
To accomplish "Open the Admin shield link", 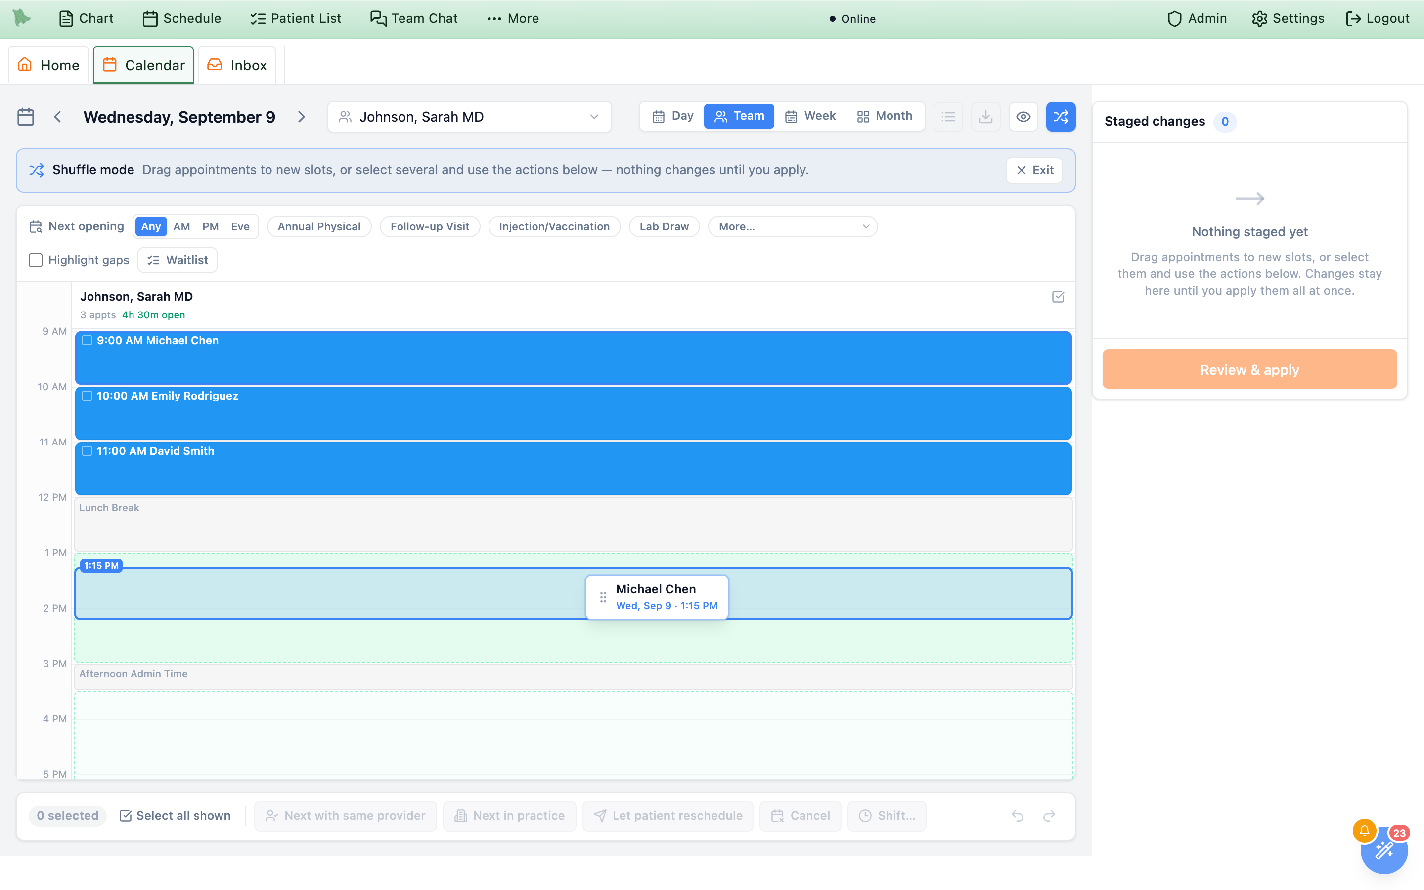I will 1197,18.
